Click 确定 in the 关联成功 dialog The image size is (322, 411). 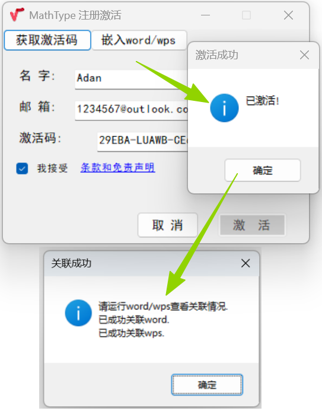(x=207, y=384)
